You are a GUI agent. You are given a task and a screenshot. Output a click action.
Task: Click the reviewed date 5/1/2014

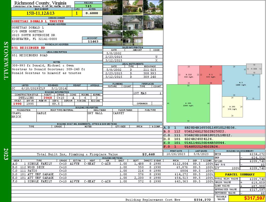[59, 88]
